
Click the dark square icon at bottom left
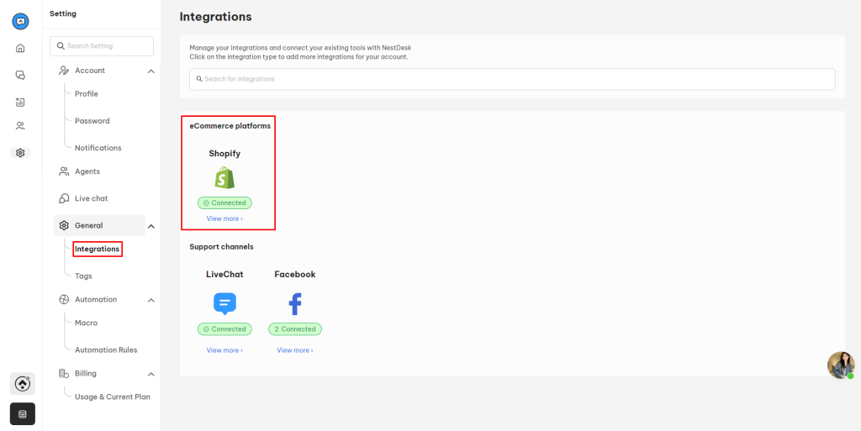click(23, 414)
